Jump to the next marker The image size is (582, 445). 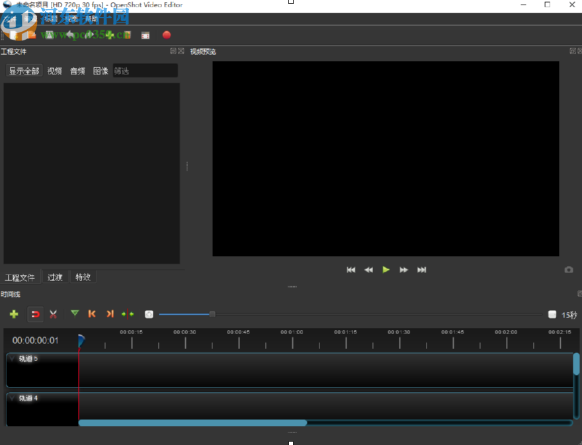coord(110,314)
